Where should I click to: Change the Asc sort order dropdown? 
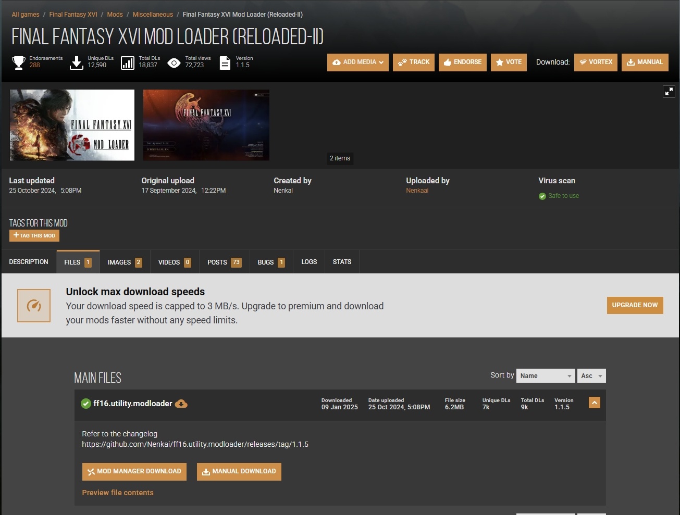click(591, 375)
